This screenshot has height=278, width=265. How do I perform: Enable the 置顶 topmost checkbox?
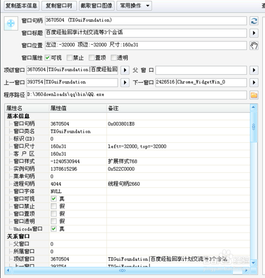pos(91,58)
